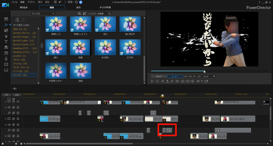Open the Title Room T icon
The width and height of the screenshot is (273, 146).
6,42
